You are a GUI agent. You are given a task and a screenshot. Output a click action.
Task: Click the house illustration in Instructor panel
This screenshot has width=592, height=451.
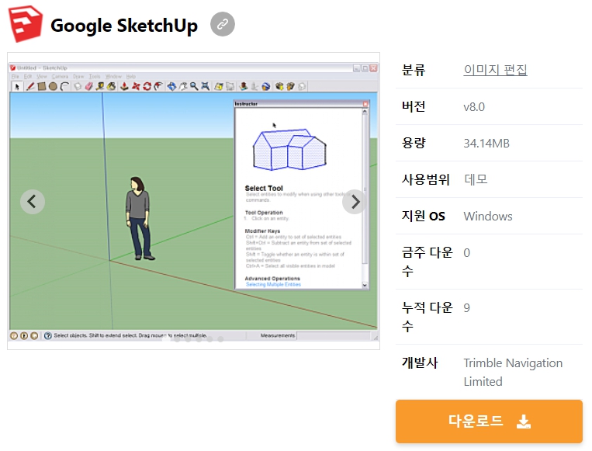pyautogui.click(x=289, y=149)
